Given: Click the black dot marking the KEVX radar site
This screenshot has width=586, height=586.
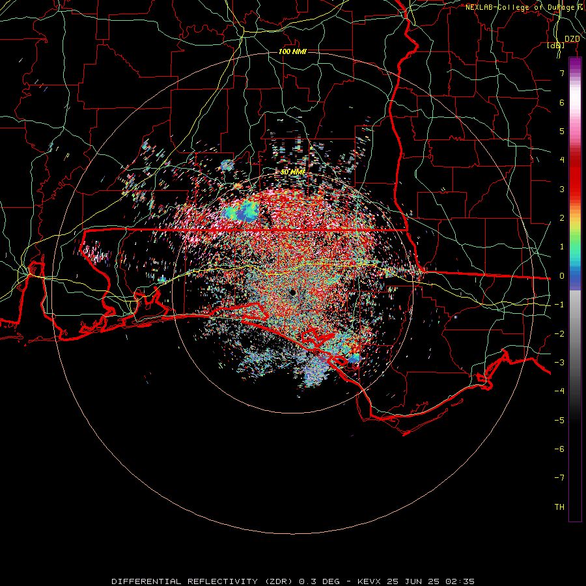Looking at the screenshot, I should [x=292, y=292].
